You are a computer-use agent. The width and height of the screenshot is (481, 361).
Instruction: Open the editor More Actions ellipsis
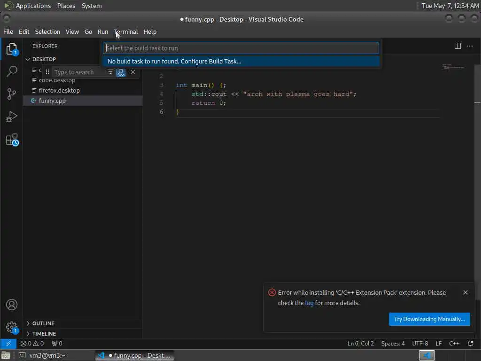pyautogui.click(x=470, y=46)
